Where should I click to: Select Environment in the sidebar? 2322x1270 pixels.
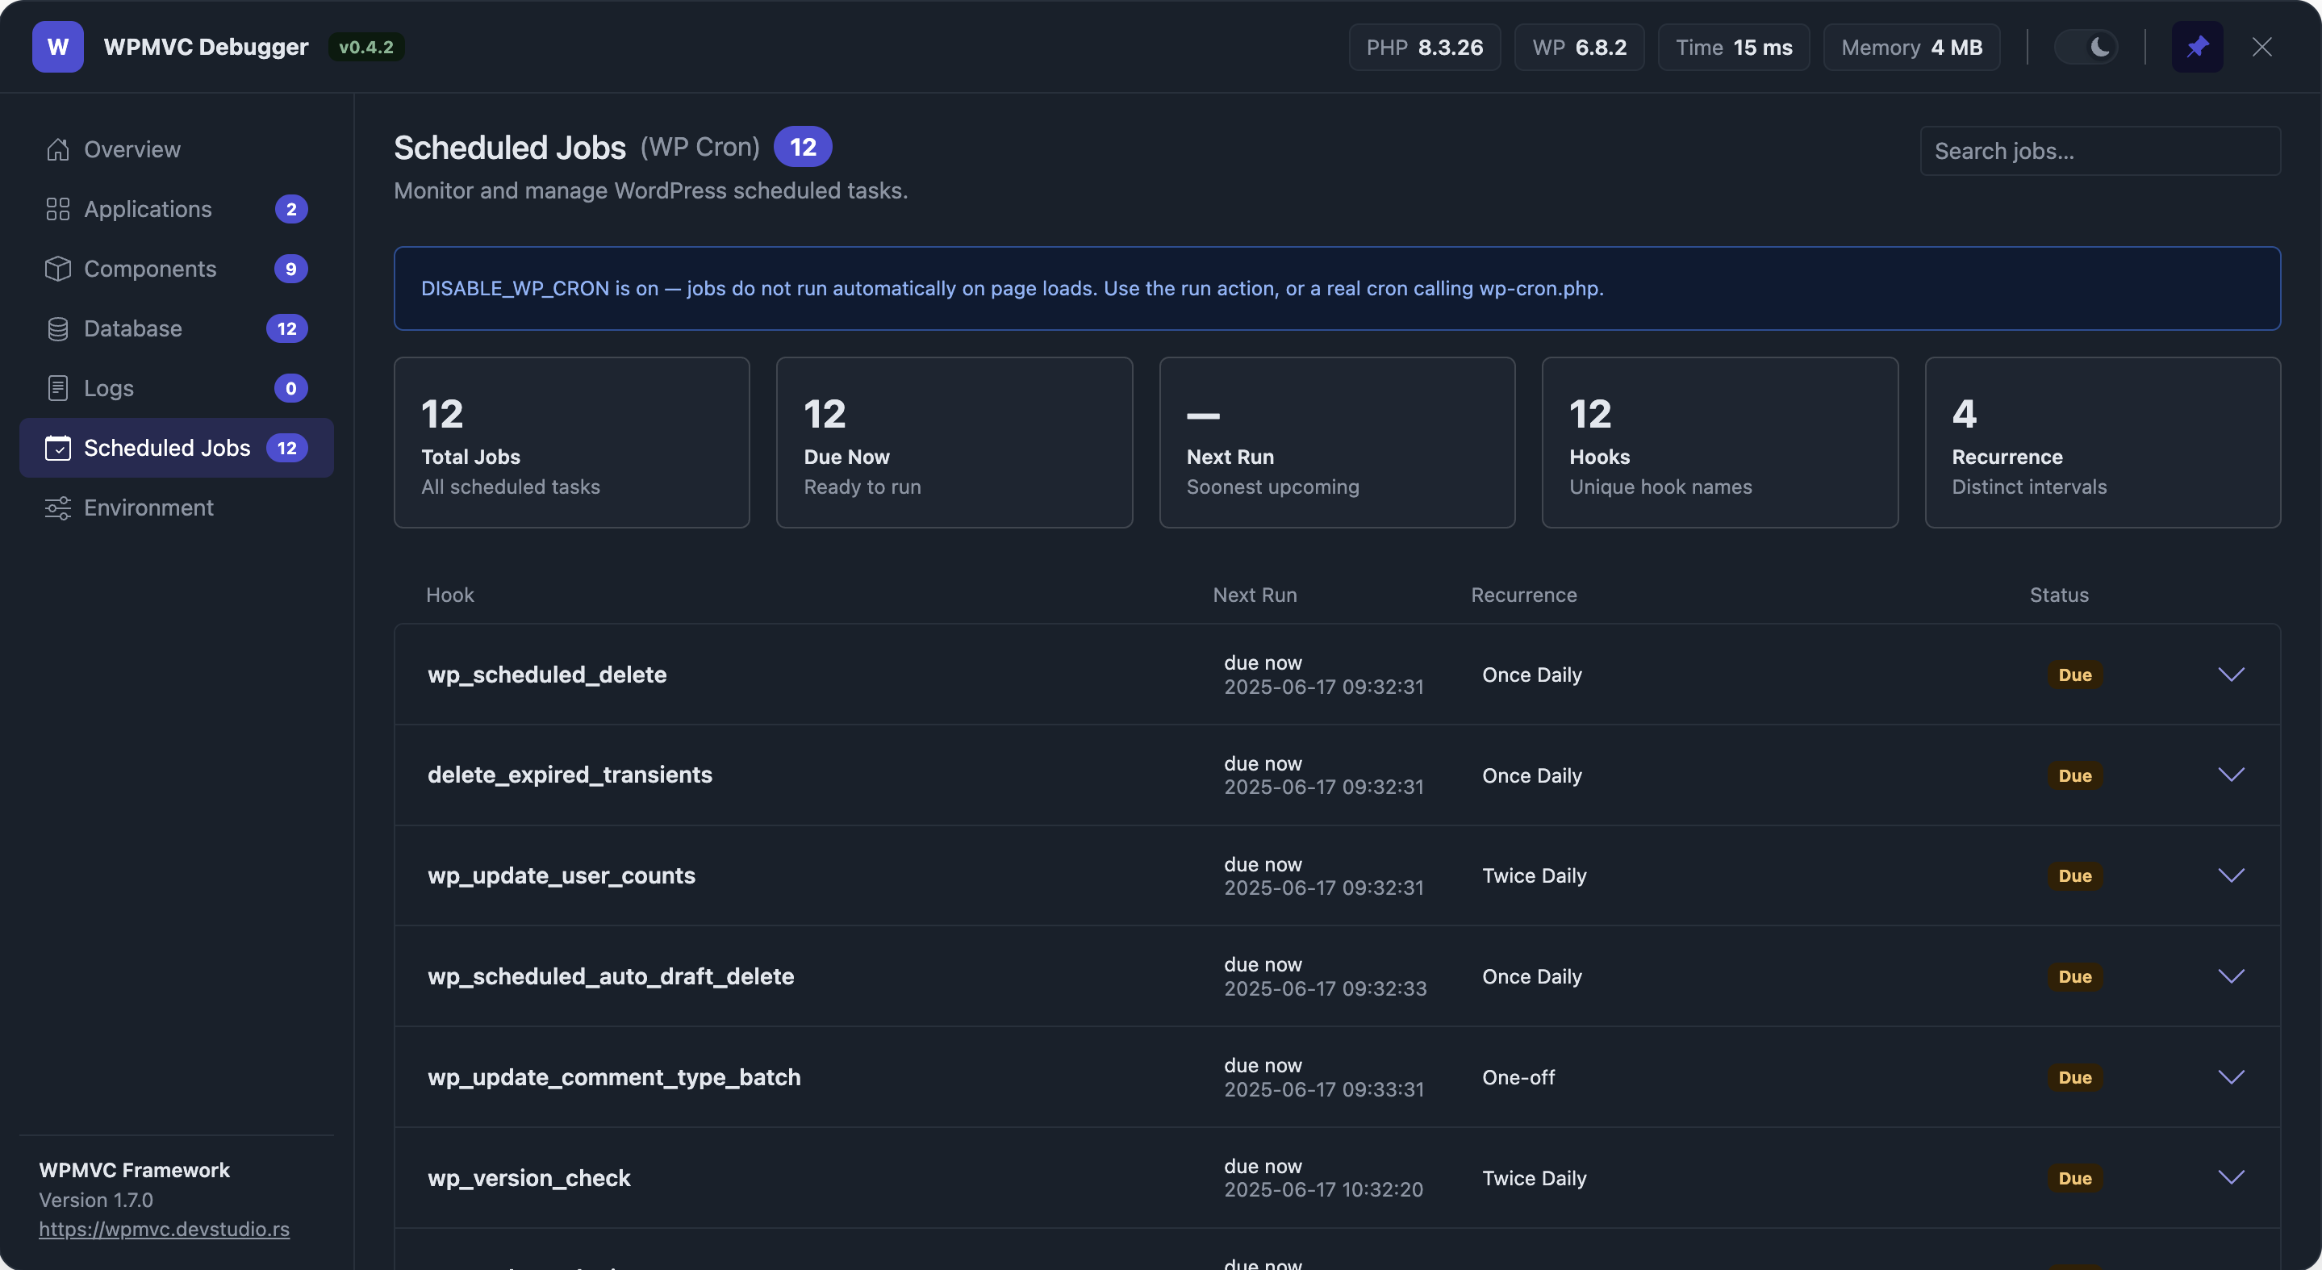[x=177, y=508]
